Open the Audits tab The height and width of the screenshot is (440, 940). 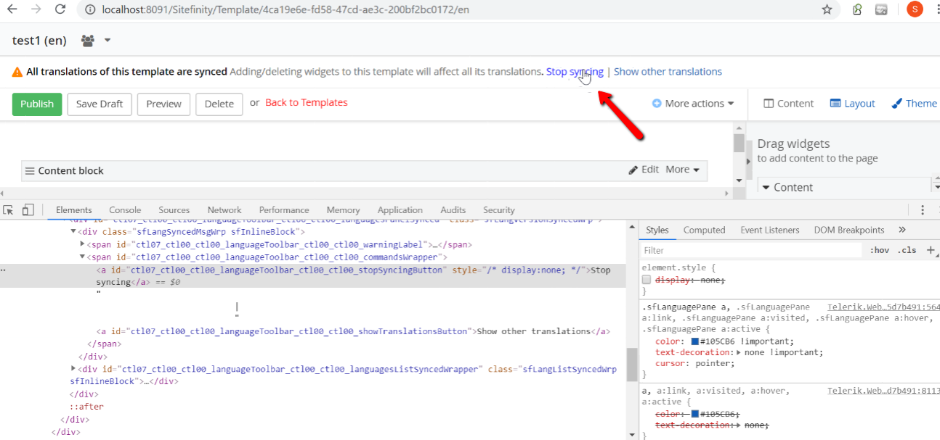pos(453,210)
